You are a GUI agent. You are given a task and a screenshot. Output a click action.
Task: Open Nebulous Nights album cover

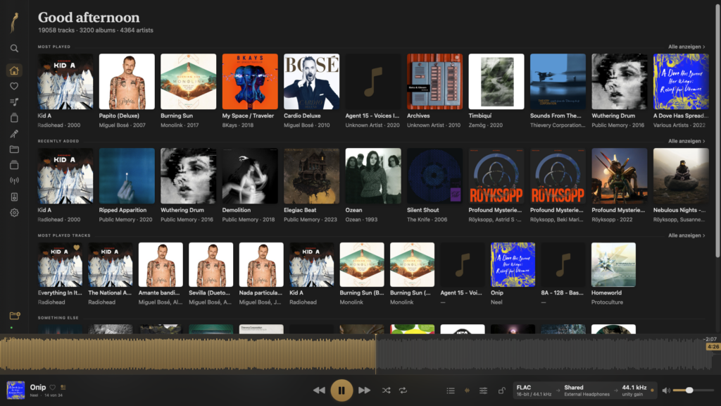(682, 176)
